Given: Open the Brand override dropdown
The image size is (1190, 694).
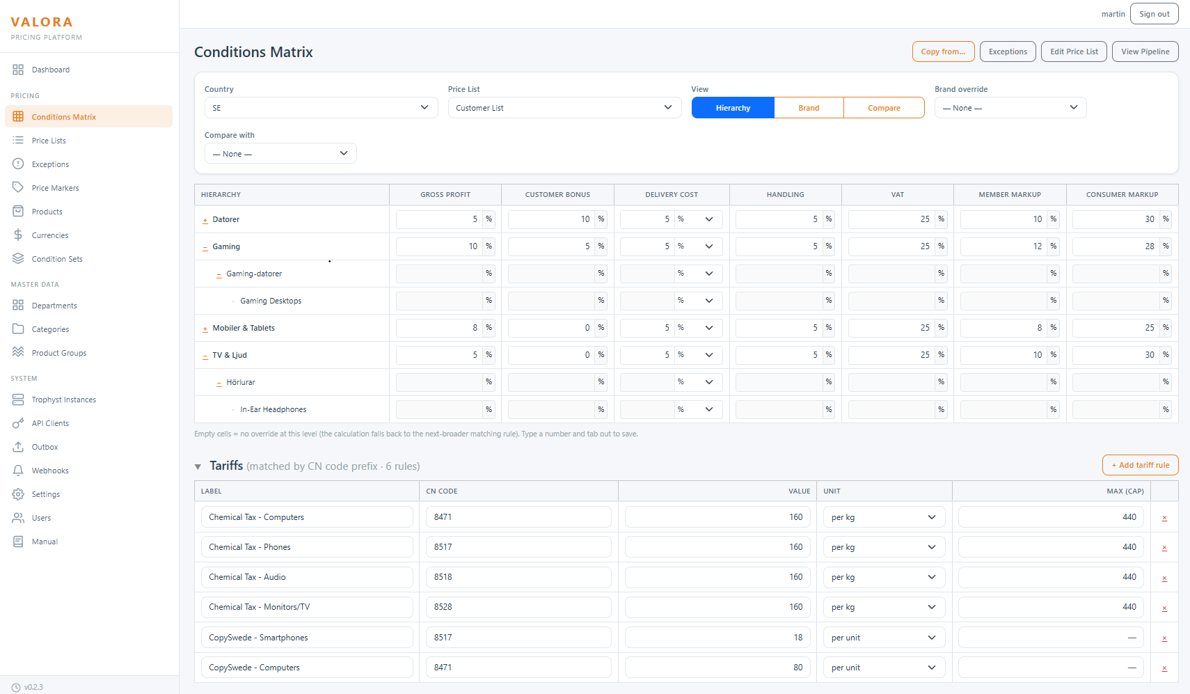Looking at the screenshot, I should tap(1010, 108).
